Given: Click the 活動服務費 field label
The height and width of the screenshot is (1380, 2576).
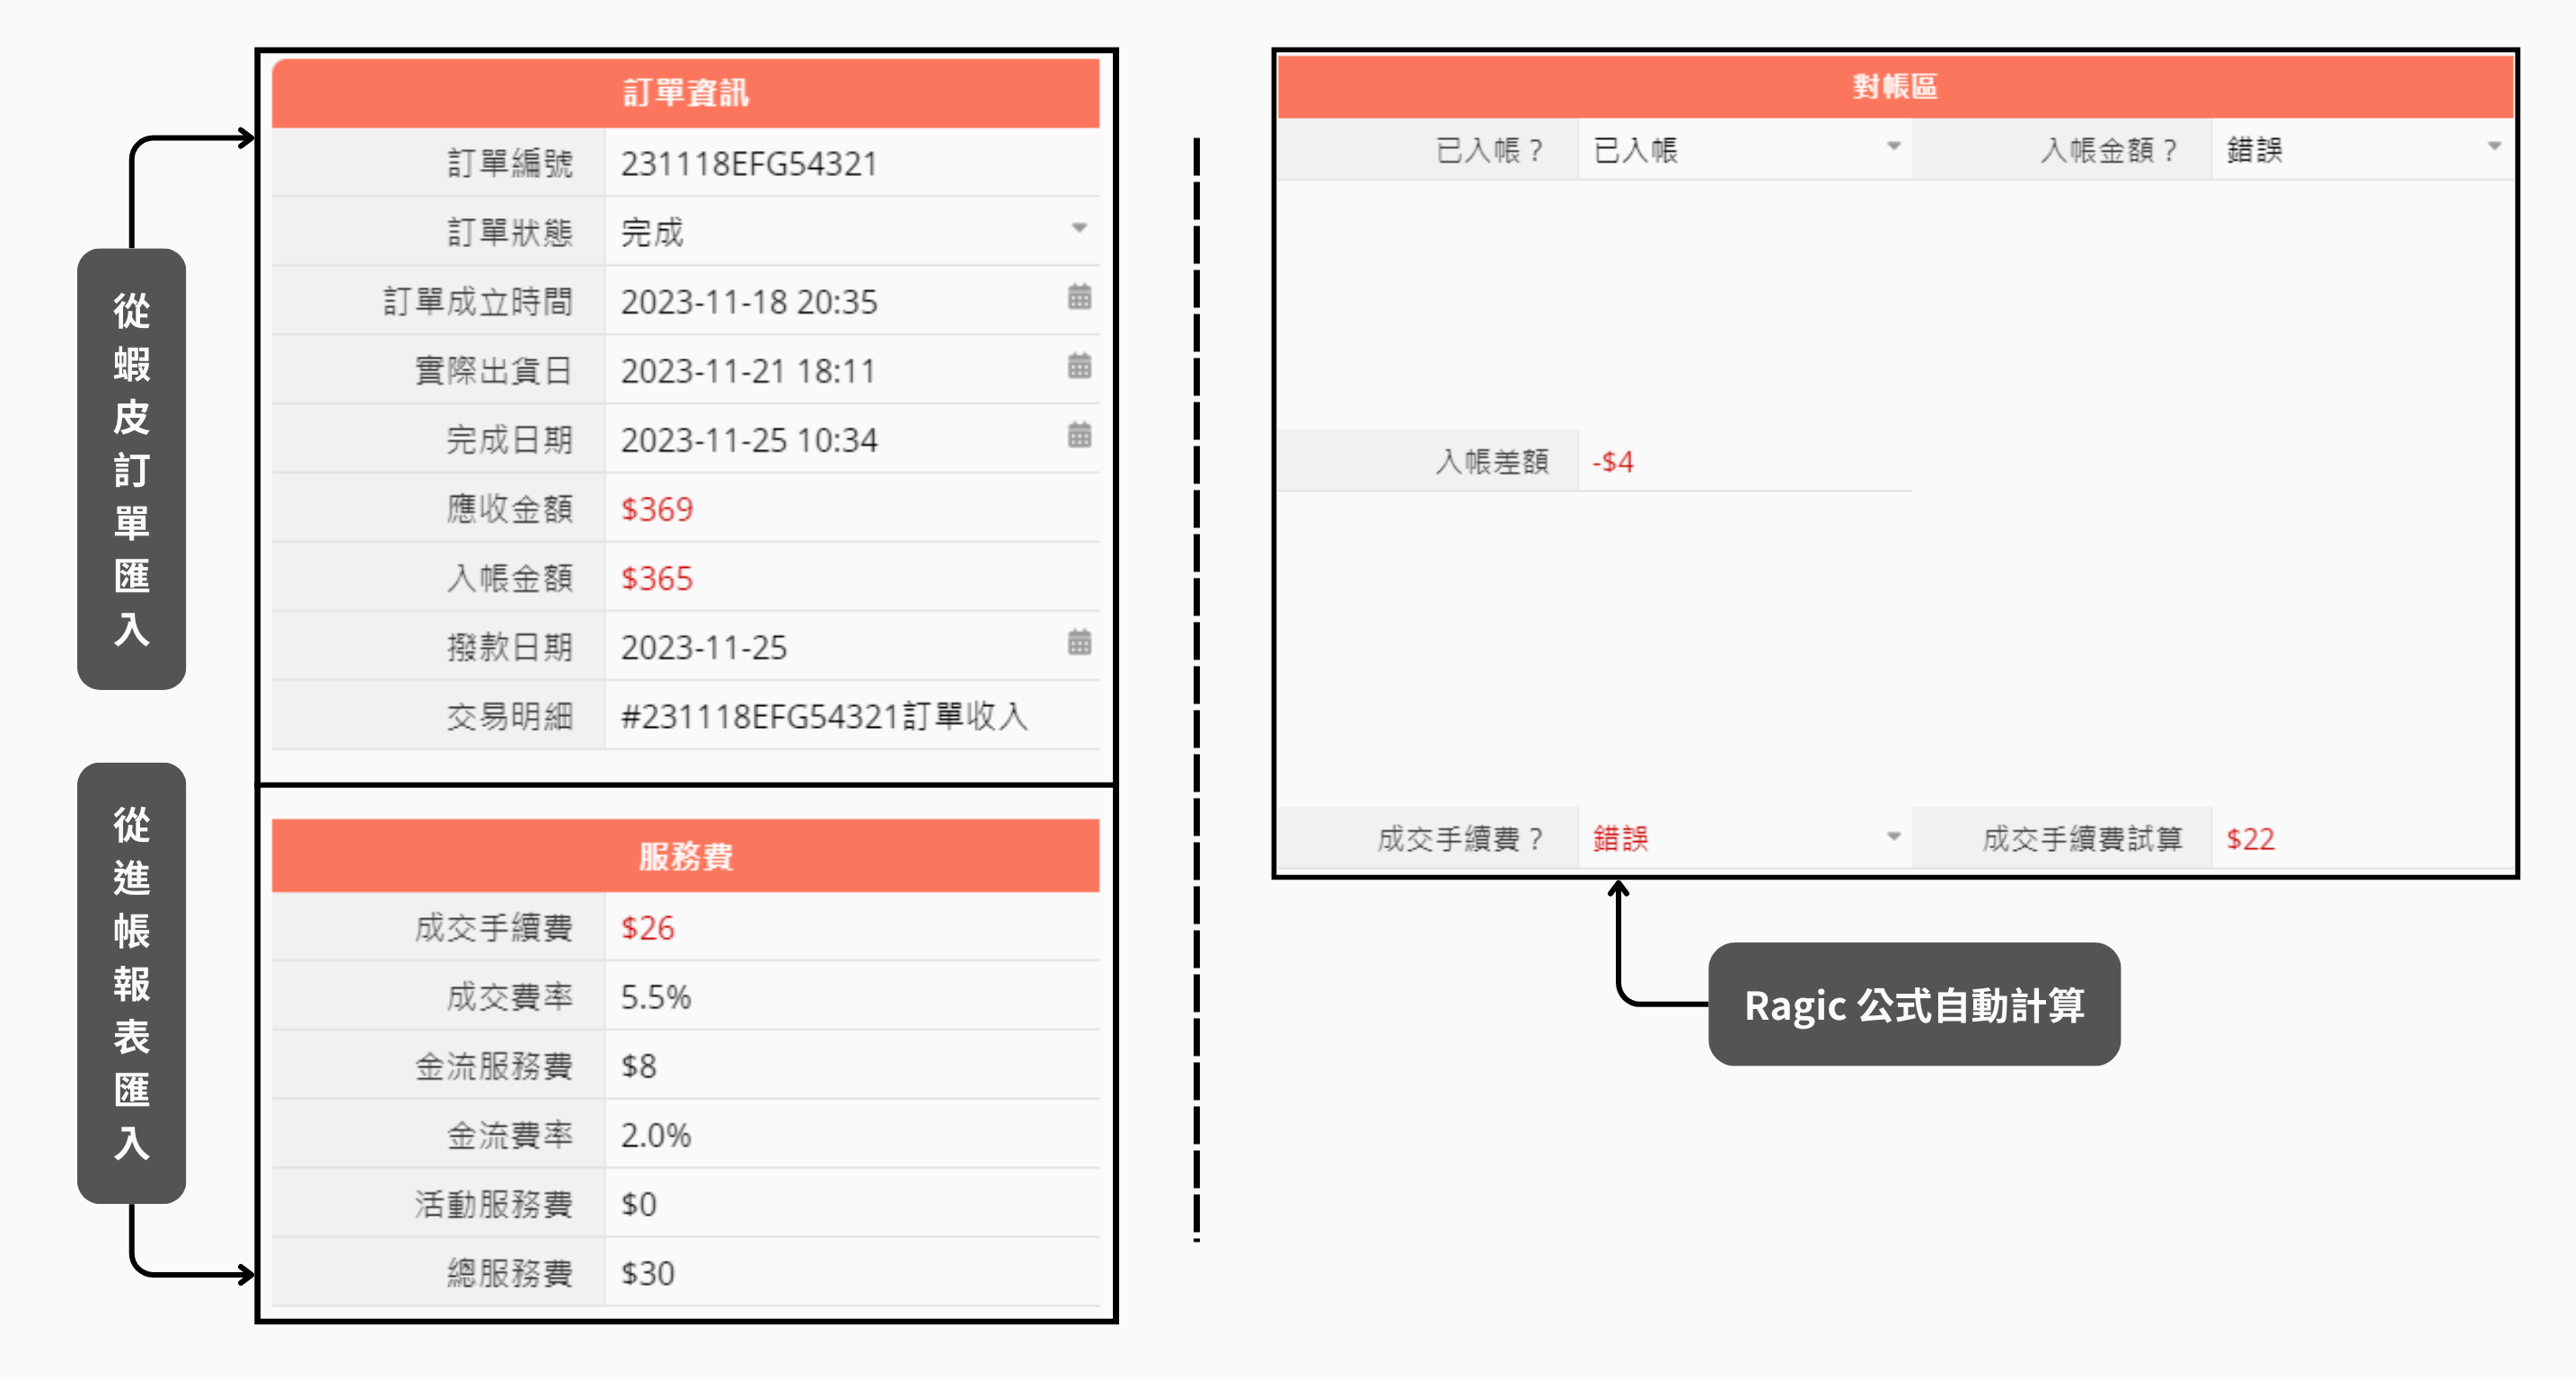Looking at the screenshot, I should [494, 1203].
